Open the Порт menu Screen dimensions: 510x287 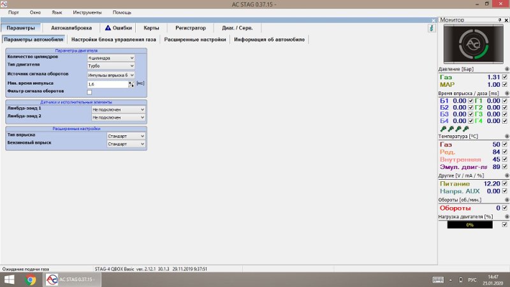13,12
